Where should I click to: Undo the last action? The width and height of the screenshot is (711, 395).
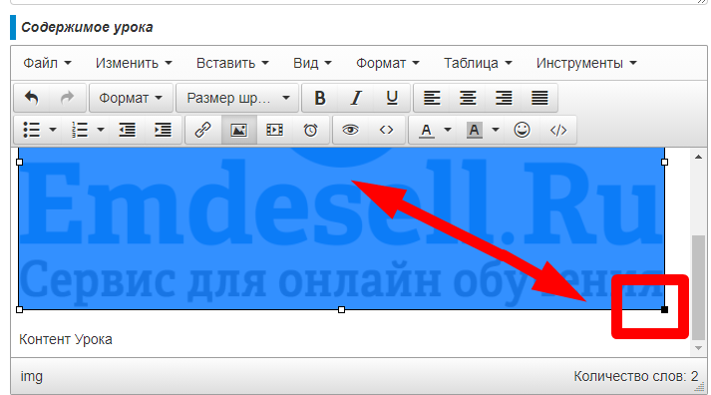pyautogui.click(x=32, y=98)
